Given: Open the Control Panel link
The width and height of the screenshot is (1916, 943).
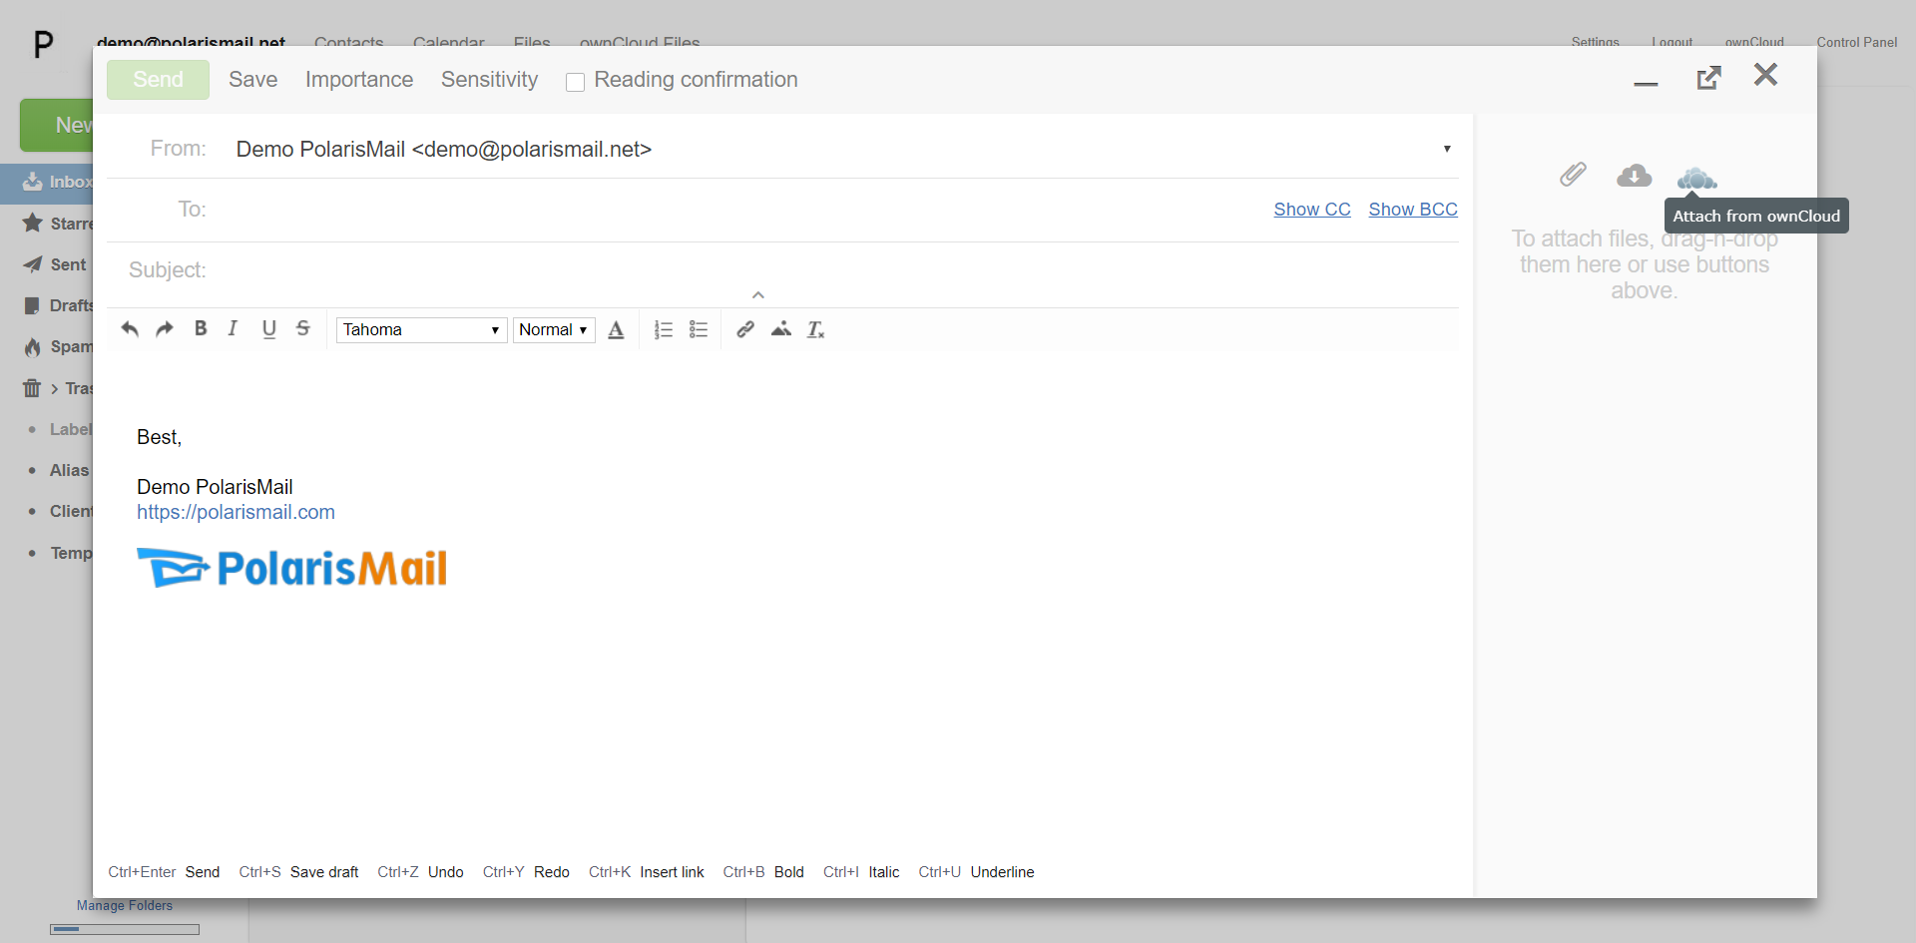Looking at the screenshot, I should point(1857,42).
